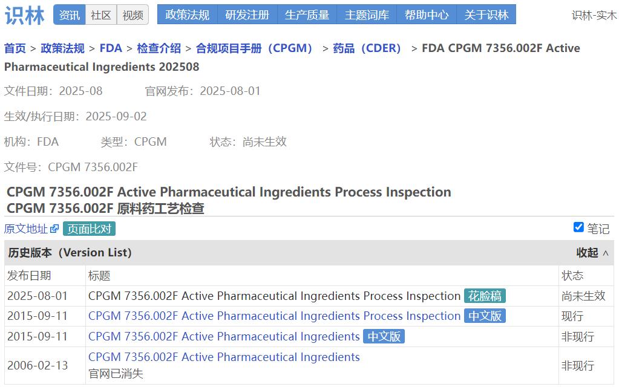
Task: Switch to the 社区 tab
Action: point(101,15)
